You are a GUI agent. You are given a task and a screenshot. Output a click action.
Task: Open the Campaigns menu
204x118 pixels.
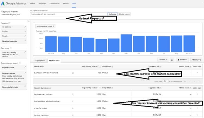pyautogui.click(x=42, y=4)
